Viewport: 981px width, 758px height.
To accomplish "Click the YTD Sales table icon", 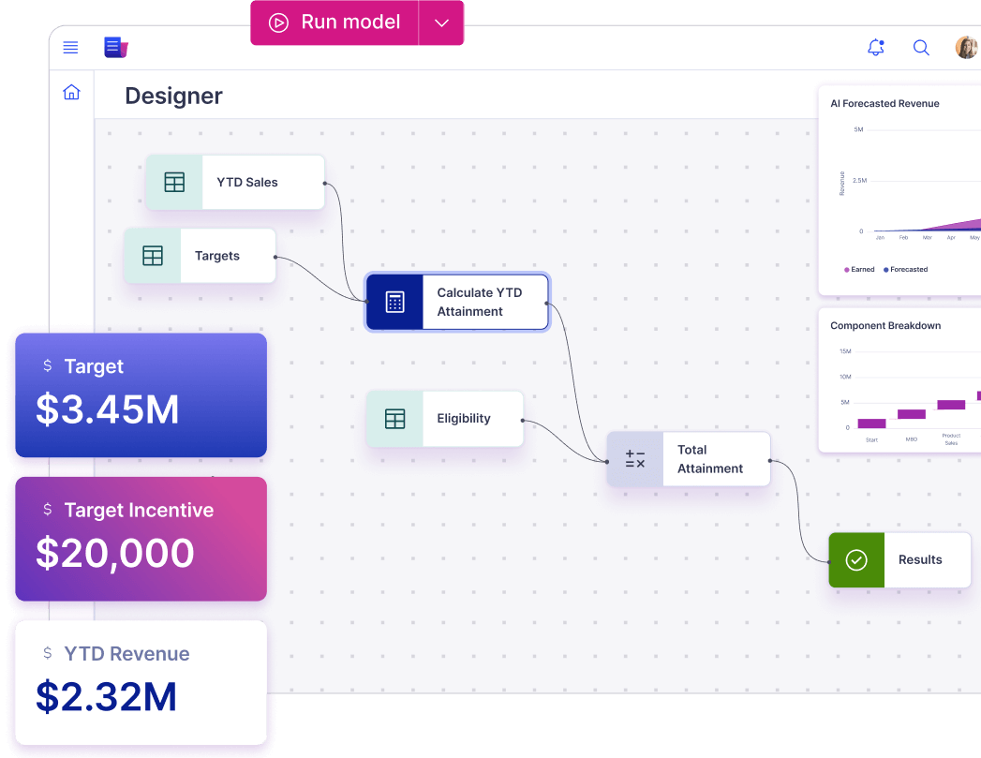I will click(x=174, y=182).
